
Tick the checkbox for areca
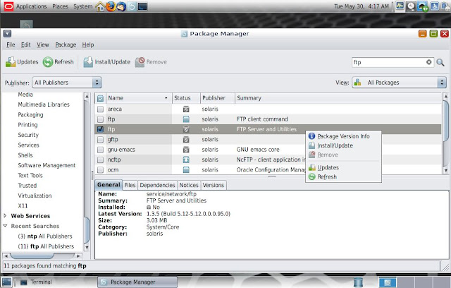point(100,109)
